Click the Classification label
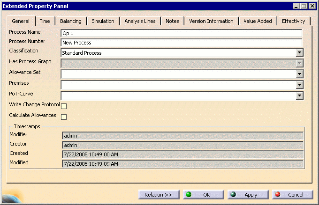Viewport: 319px width, 205px height. coord(23,51)
